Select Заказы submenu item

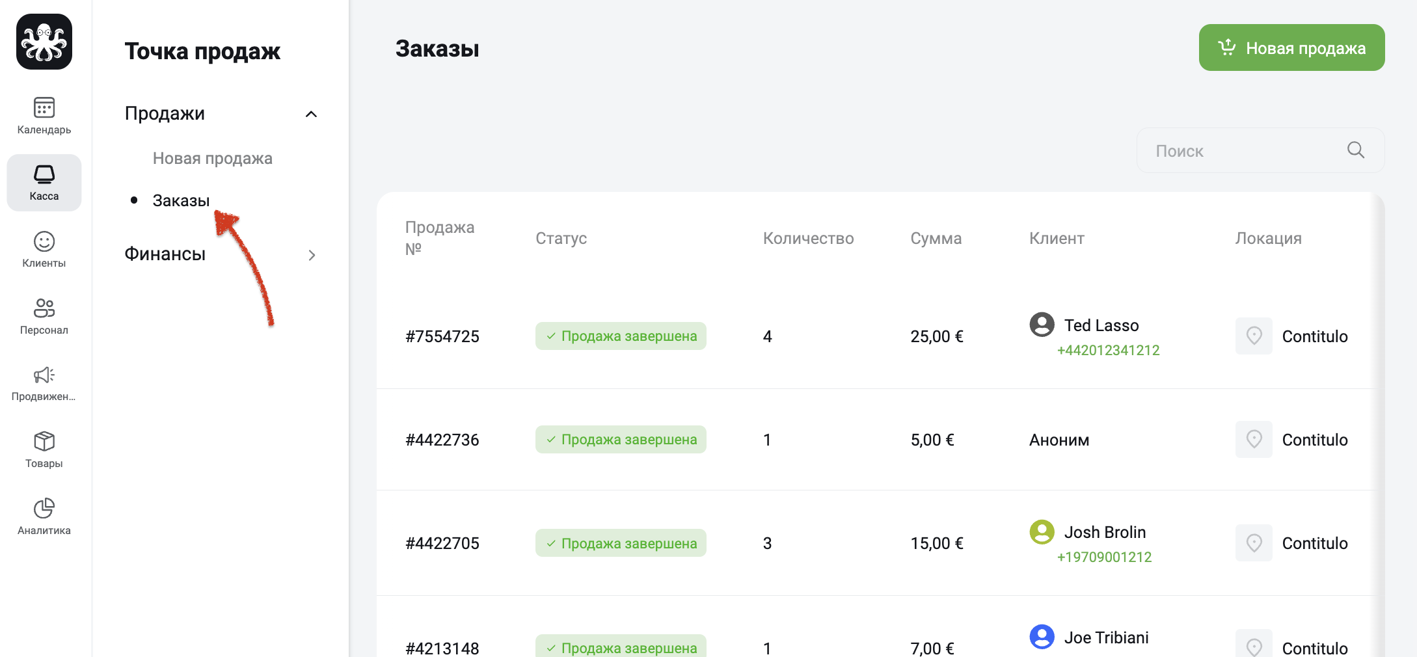tap(181, 200)
